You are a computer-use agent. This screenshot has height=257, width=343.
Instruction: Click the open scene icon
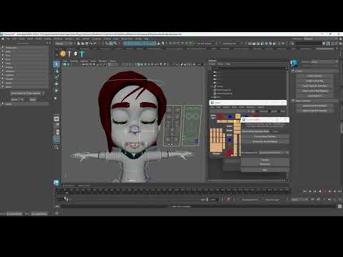pyautogui.click(x=83, y=44)
